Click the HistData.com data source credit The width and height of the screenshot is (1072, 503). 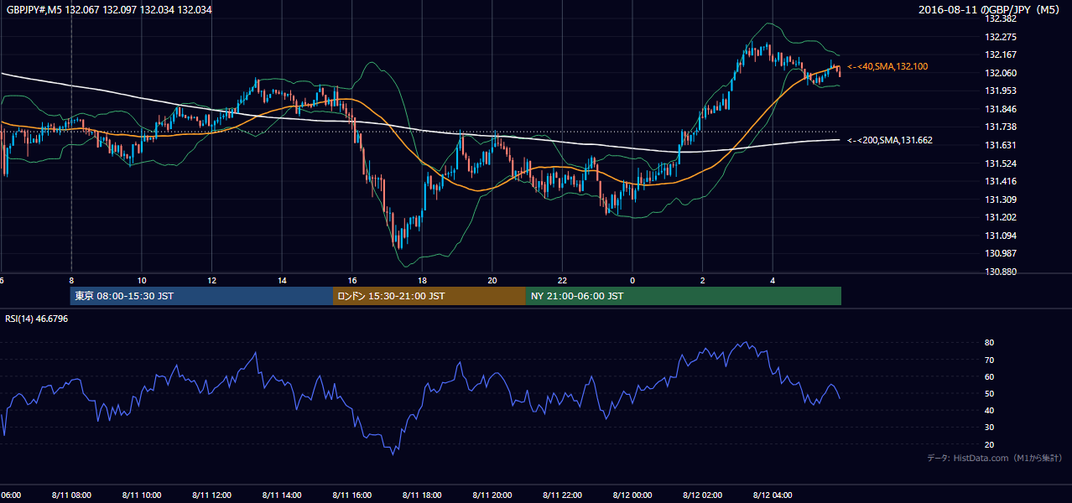[x=995, y=458]
